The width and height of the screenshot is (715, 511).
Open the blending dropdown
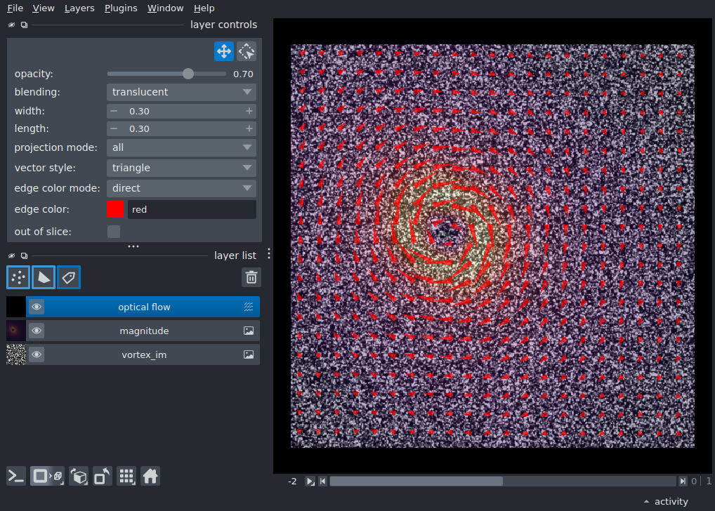[181, 92]
